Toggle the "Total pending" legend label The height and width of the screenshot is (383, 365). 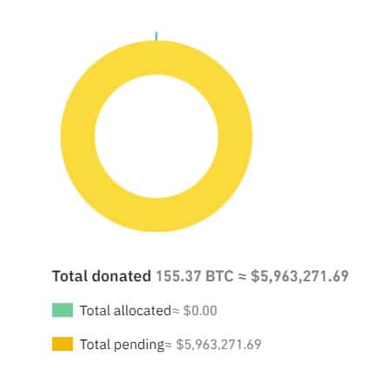point(122,344)
